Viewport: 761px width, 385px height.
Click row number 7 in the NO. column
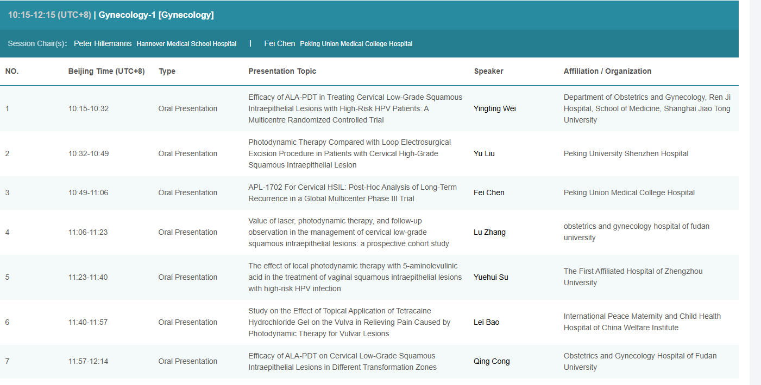click(x=7, y=361)
